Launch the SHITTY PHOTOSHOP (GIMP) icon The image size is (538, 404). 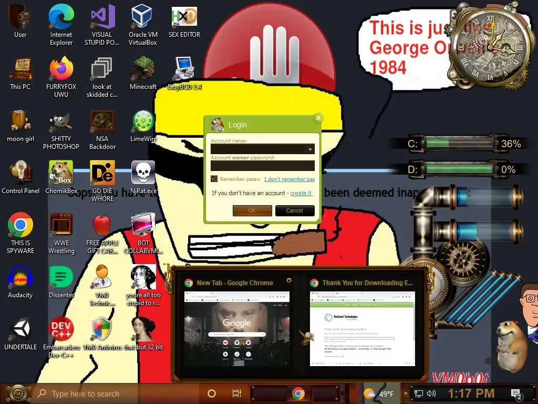click(x=61, y=129)
